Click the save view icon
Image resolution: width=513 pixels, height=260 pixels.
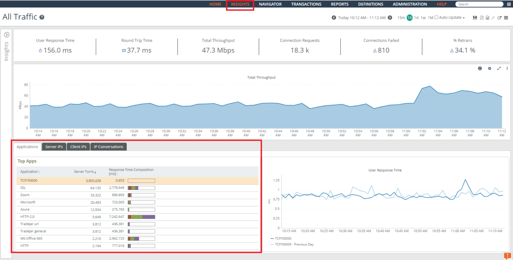click(x=475, y=18)
